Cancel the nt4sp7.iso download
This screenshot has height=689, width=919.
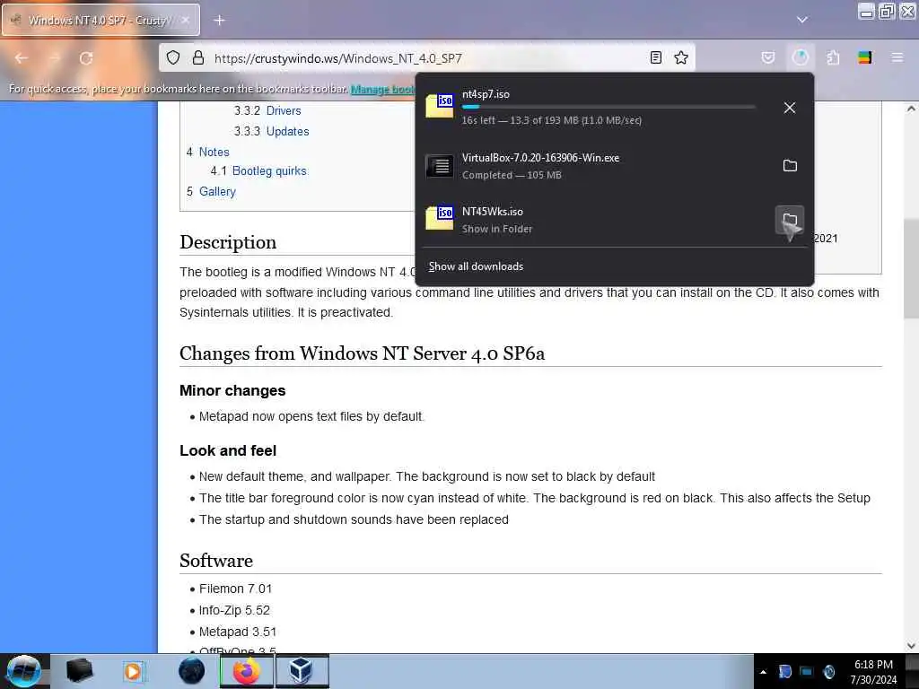tap(790, 108)
